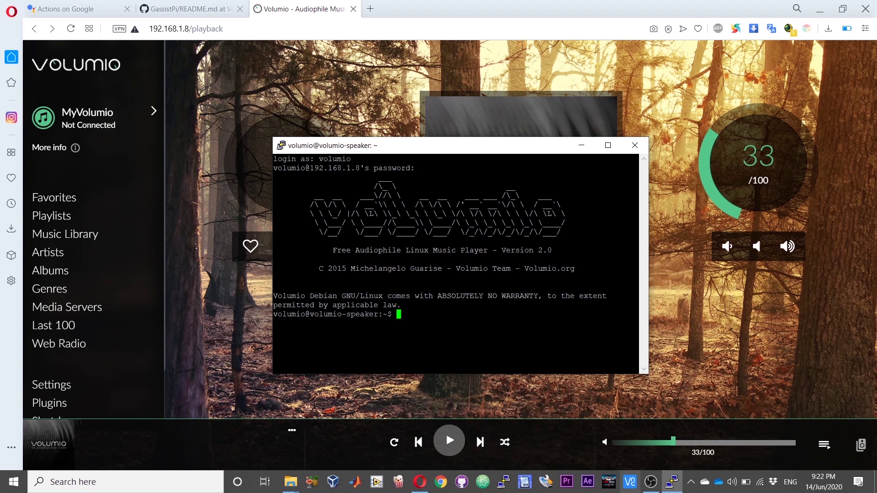The image size is (877, 493).
Task: Adjust the bottom volume slider handle
Action: [673, 441]
